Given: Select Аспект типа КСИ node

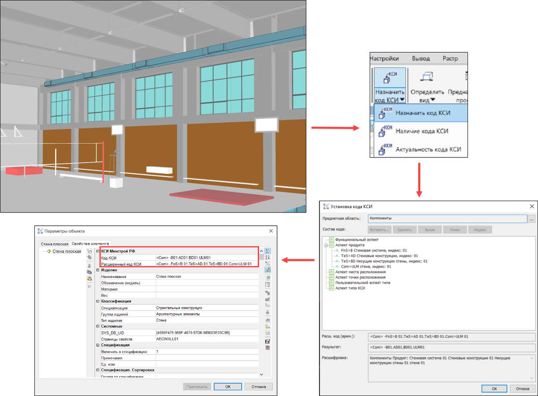Looking at the screenshot, I should 350,288.
